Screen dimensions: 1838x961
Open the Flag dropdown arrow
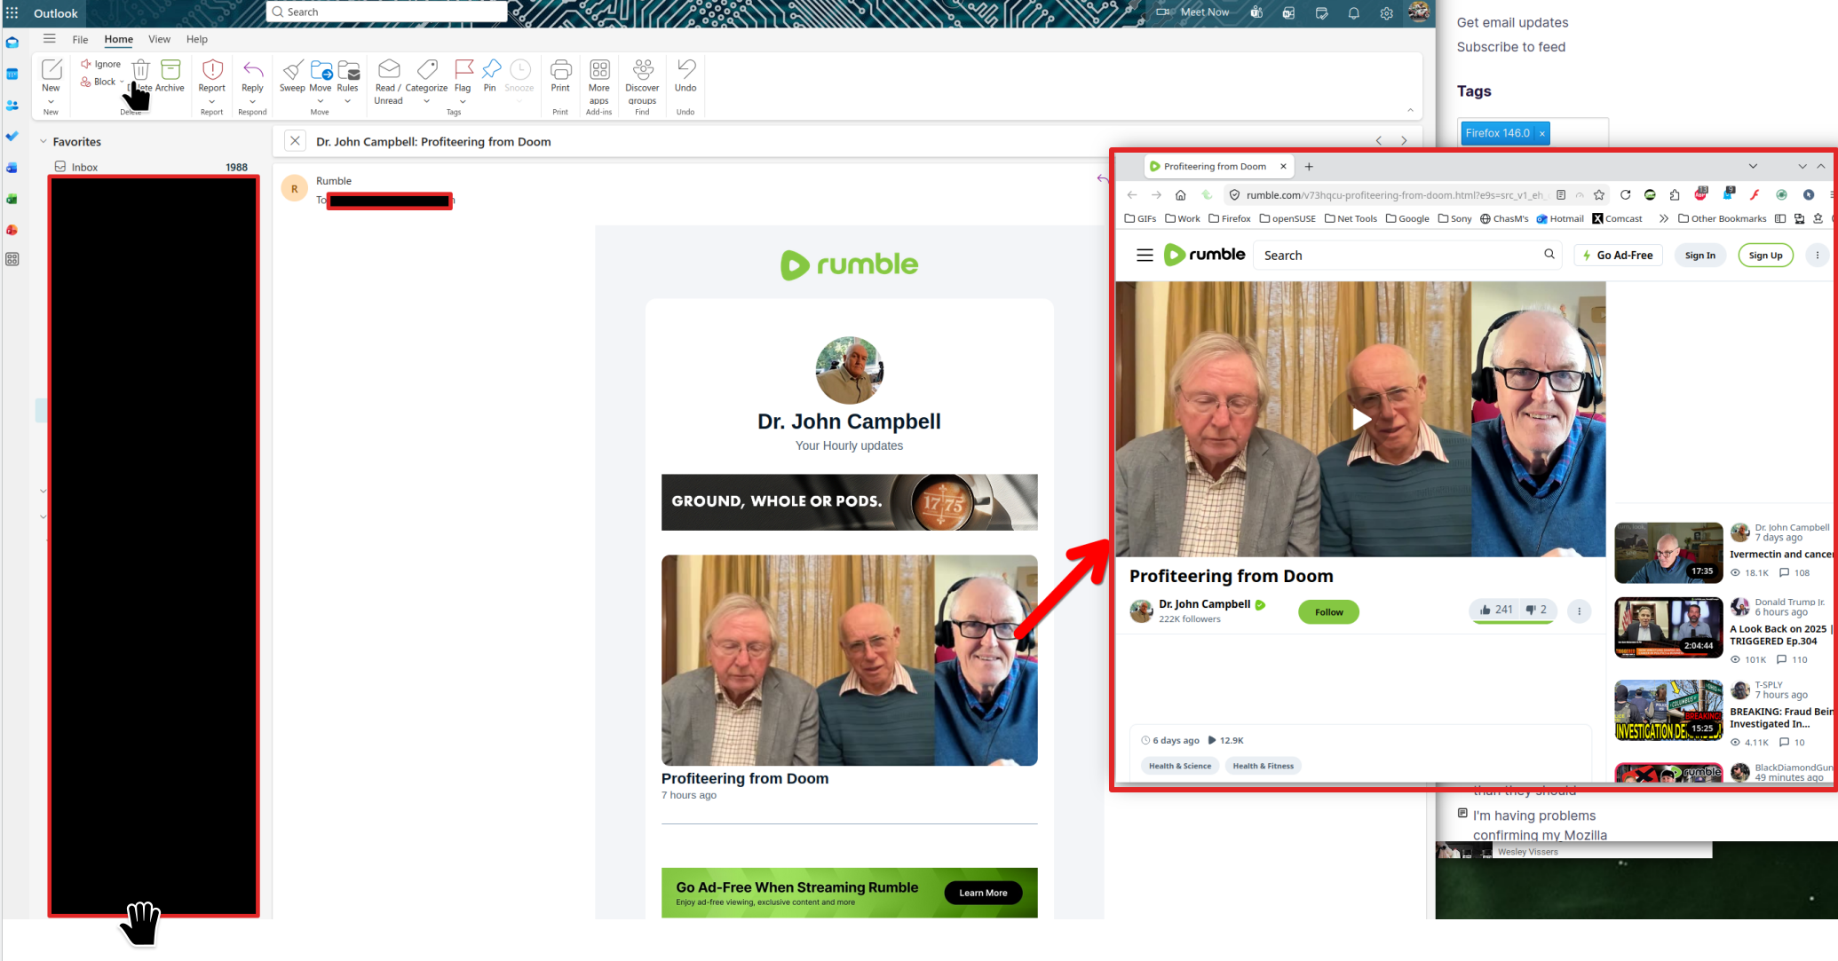point(463,101)
